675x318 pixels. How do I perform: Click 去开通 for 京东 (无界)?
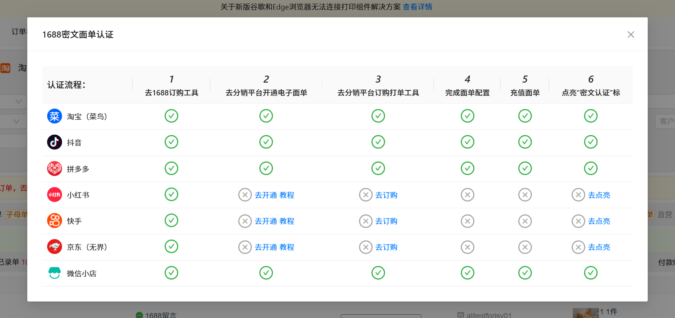(x=266, y=247)
